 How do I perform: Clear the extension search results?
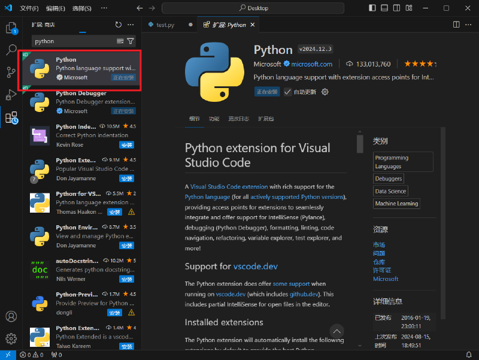(120, 41)
